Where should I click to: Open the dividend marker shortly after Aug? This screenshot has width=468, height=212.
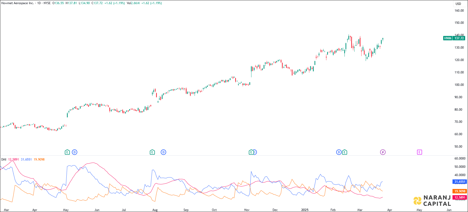point(163,152)
